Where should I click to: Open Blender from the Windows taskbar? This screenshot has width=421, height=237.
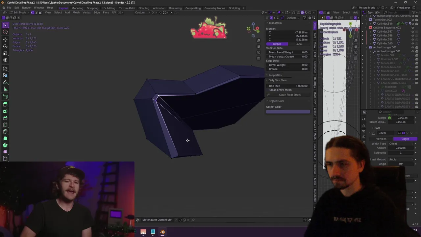[x=162, y=232]
